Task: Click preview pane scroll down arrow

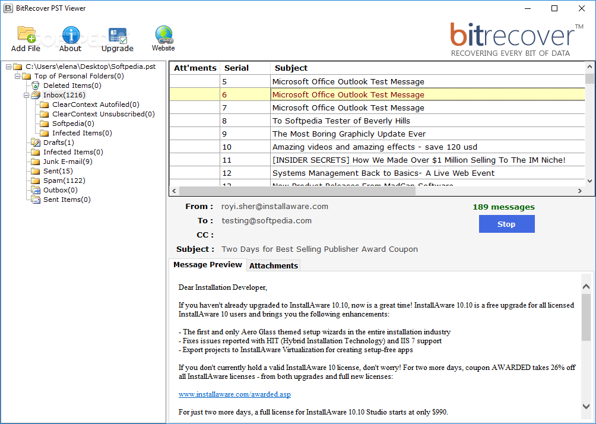Action: click(586, 407)
